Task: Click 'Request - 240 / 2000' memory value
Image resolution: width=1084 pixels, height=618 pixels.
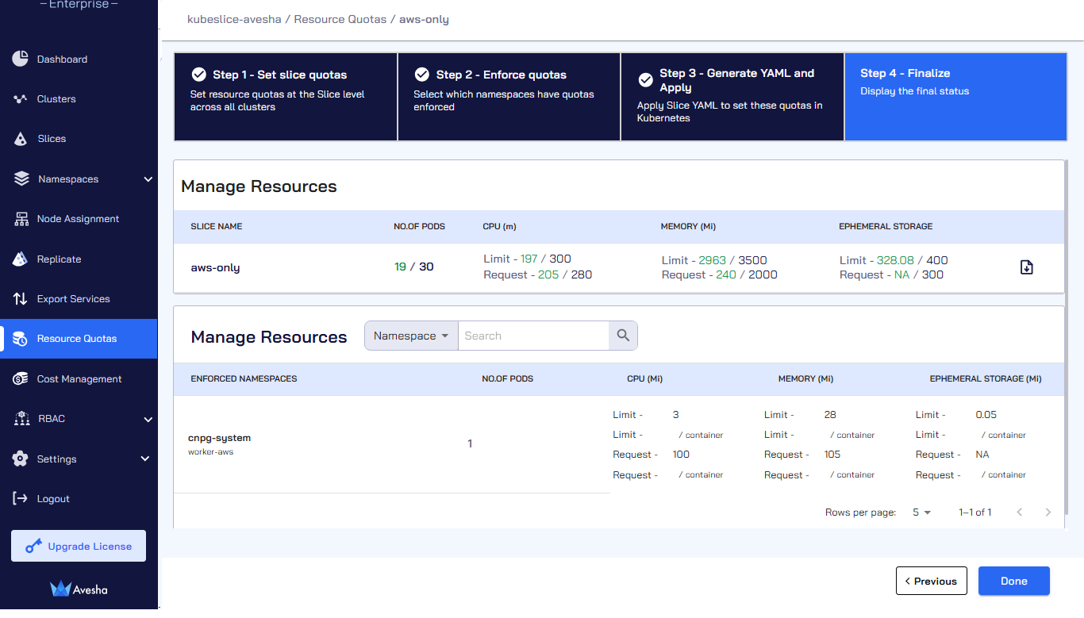Action: tap(719, 274)
